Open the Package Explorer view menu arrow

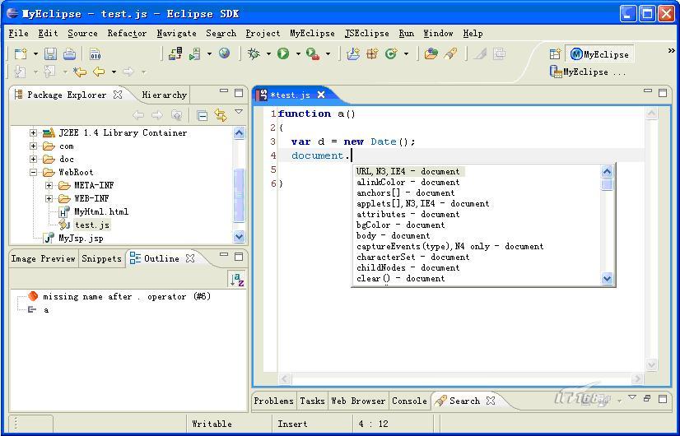point(239,113)
